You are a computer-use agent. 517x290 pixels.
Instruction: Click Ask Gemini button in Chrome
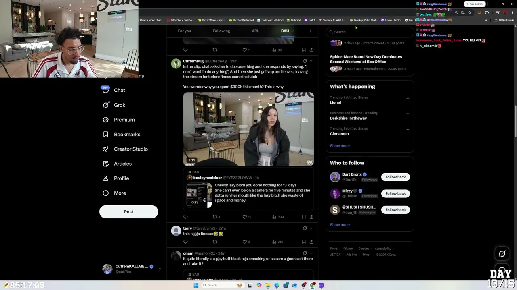[475, 4]
